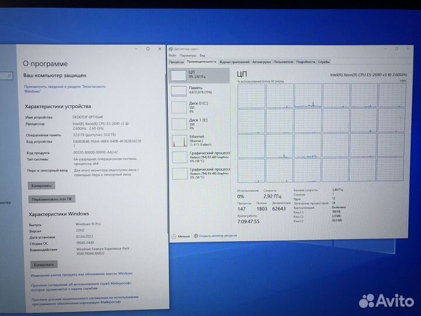This screenshot has width=421, height=316.
Task: Select first Графический процессор item
Action: coord(201,157)
